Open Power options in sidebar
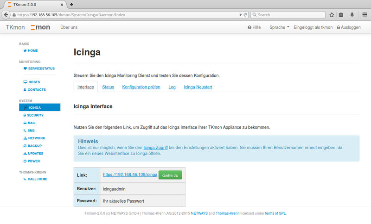This screenshot has width=371, height=224. [x=32, y=161]
